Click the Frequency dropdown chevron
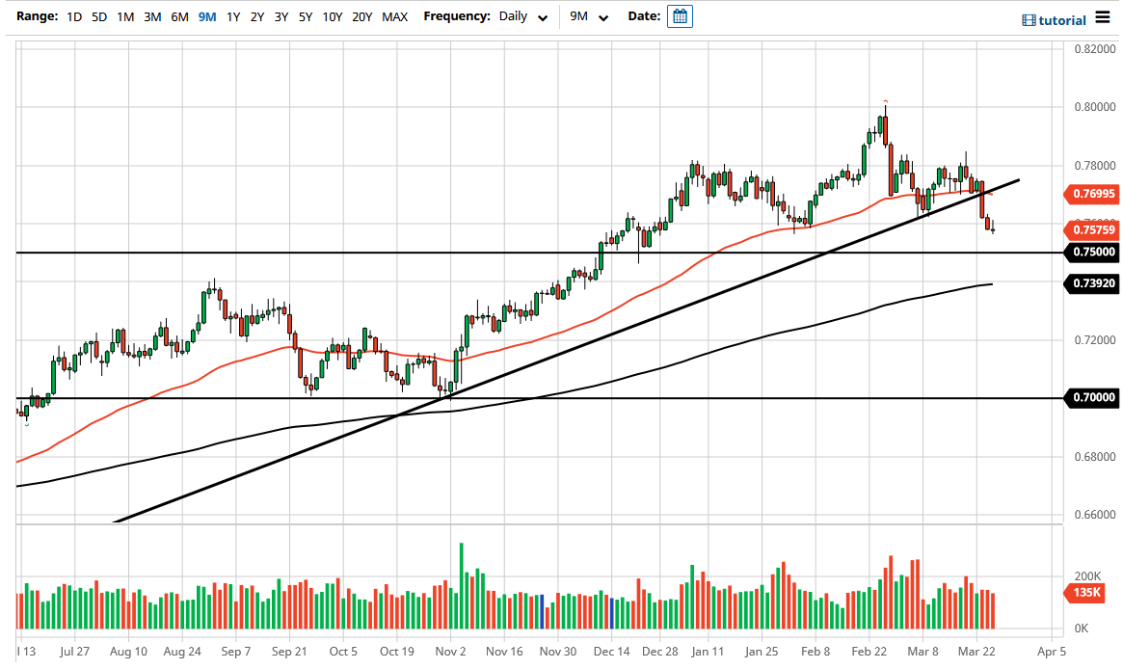The image size is (1123, 669). tap(542, 17)
